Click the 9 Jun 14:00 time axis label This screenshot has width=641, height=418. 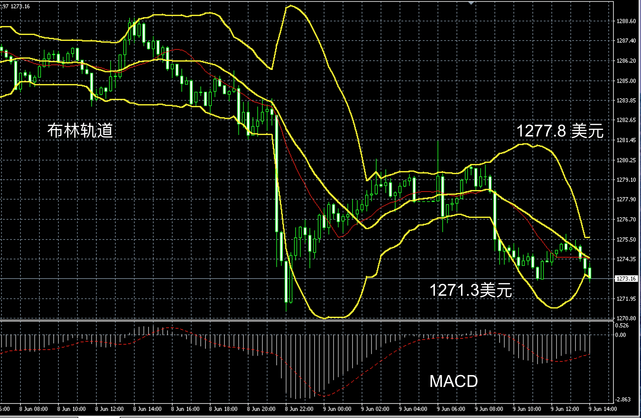603,409
